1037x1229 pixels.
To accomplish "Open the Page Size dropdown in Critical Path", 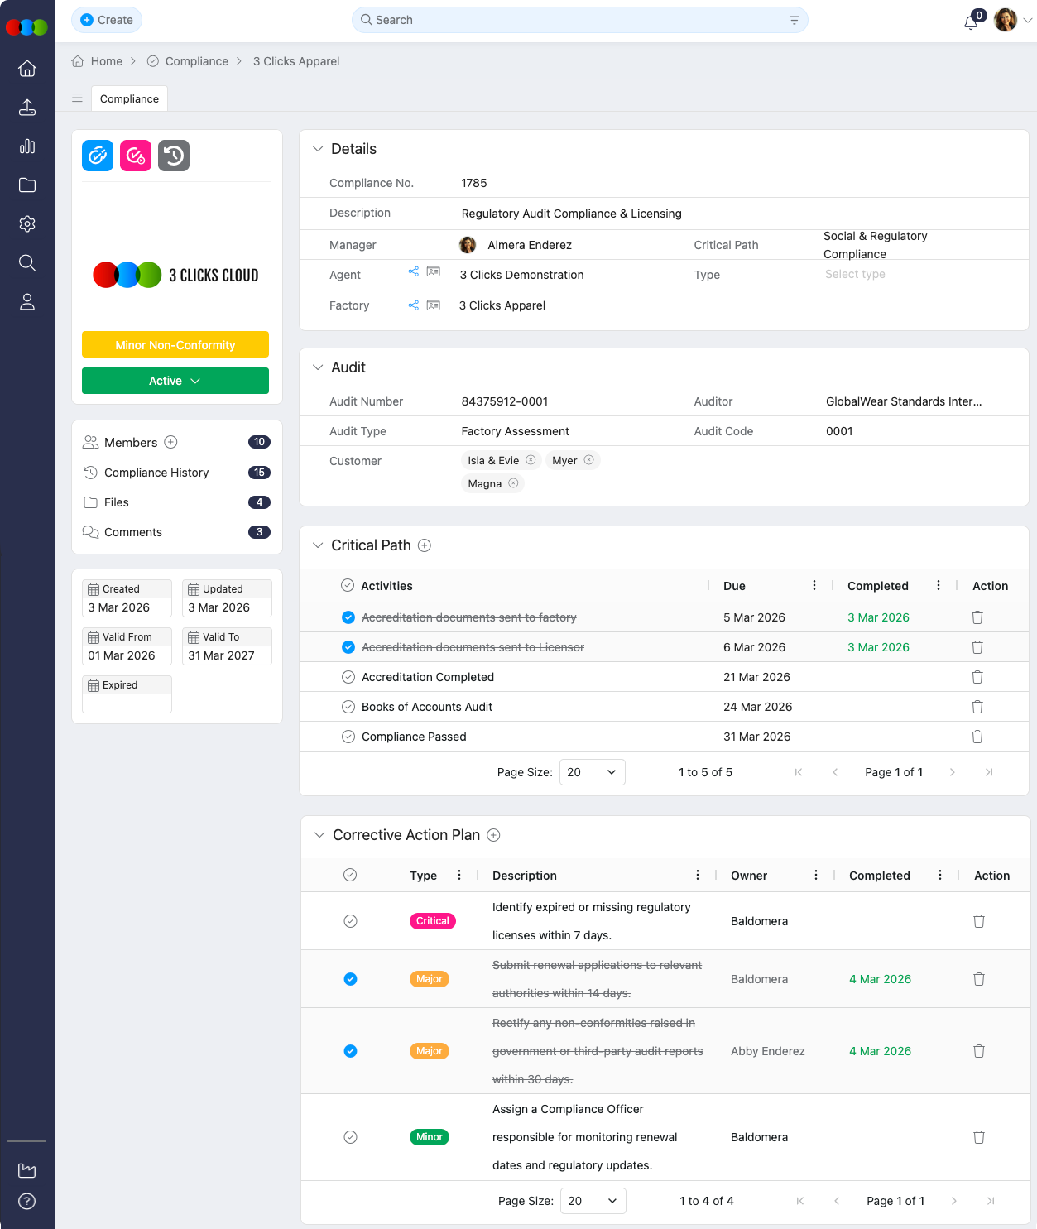I will pos(592,771).
